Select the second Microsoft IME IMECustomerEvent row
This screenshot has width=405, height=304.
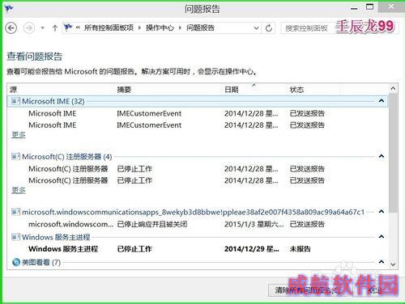coord(197,125)
